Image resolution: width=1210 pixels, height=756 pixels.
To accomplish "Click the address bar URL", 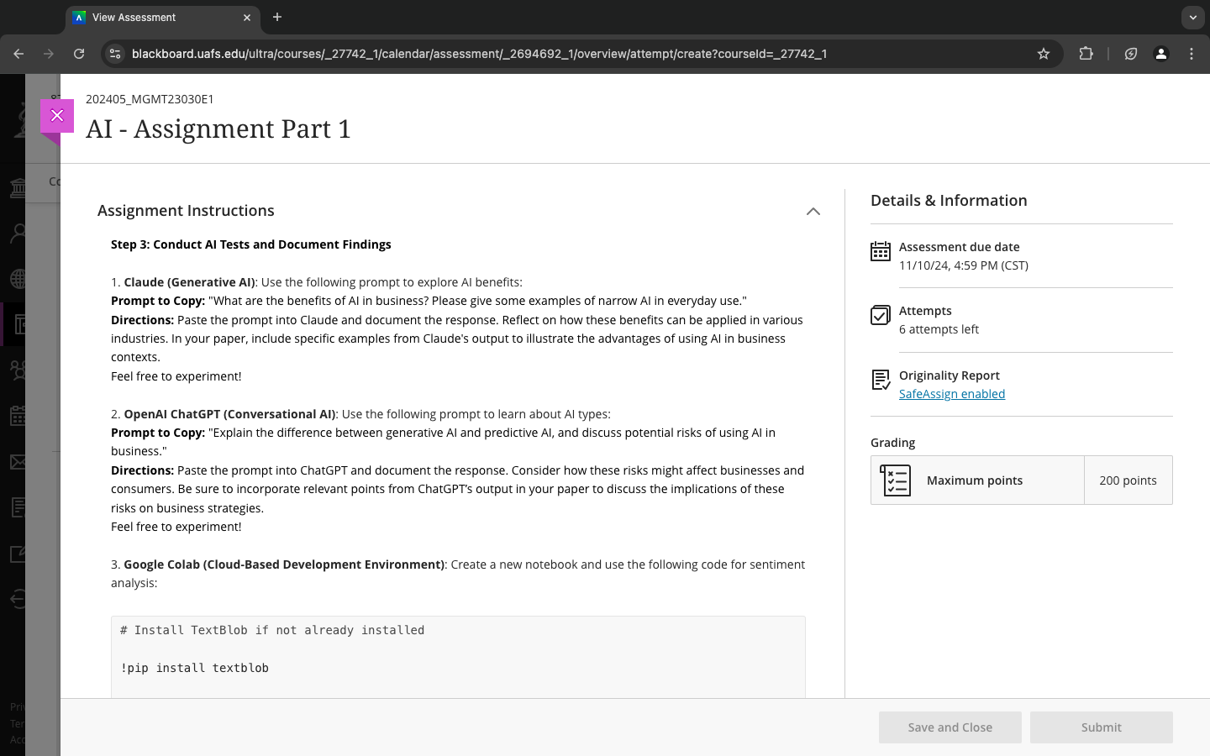I will [479, 54].
